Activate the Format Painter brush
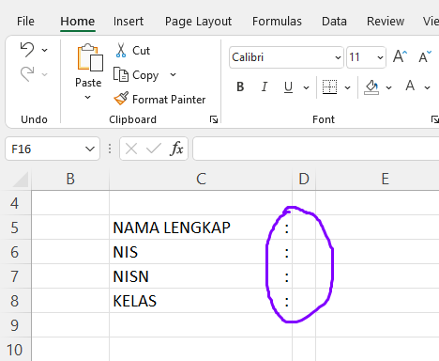The width and height of the screenshot is (439, 361). coord(121,99)
